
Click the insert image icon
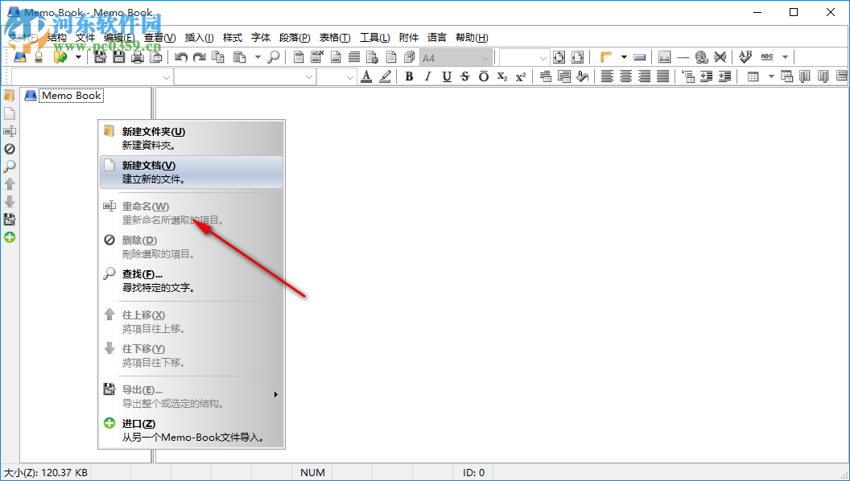pos(665,57)
